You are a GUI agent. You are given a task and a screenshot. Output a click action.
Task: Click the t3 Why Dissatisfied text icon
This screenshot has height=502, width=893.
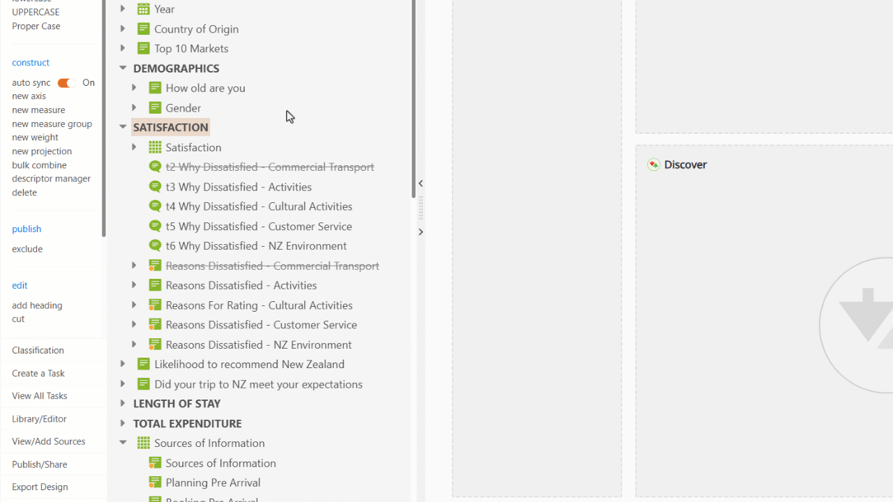[155, 187]
